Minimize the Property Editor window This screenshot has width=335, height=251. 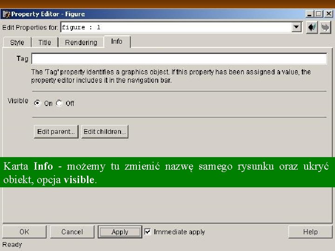point(309,14)
